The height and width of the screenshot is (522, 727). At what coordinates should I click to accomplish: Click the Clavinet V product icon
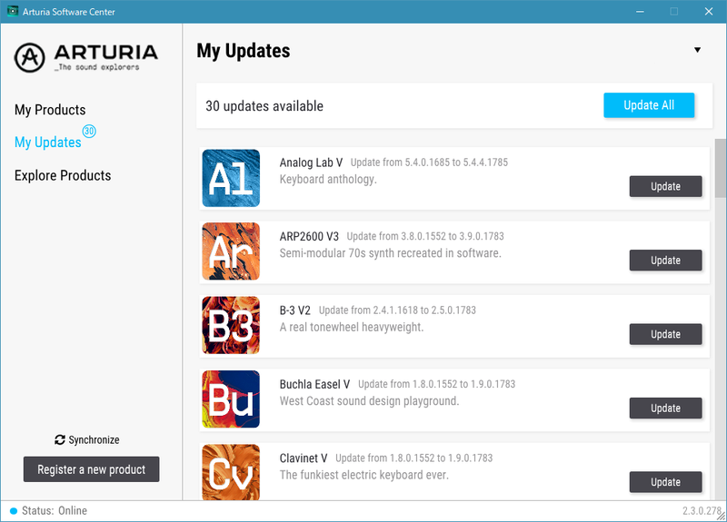(x=231, y=472)
